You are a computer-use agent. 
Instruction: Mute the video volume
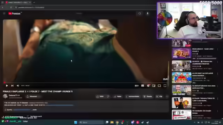point(18,86)
